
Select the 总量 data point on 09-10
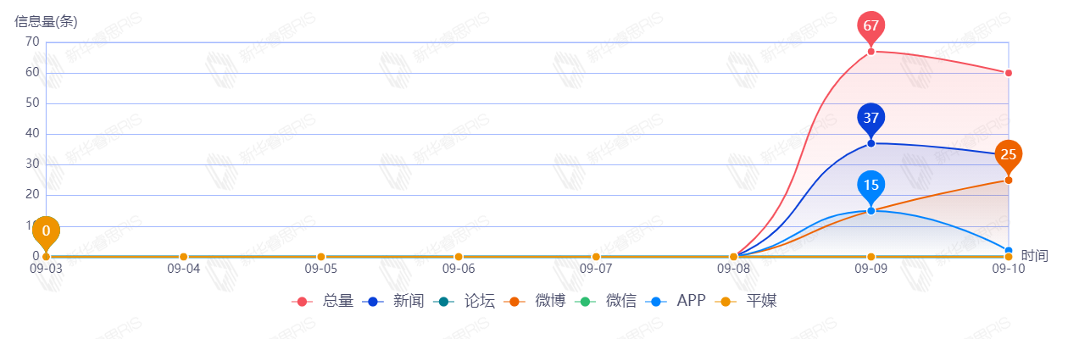click(x=1008, y=73)
